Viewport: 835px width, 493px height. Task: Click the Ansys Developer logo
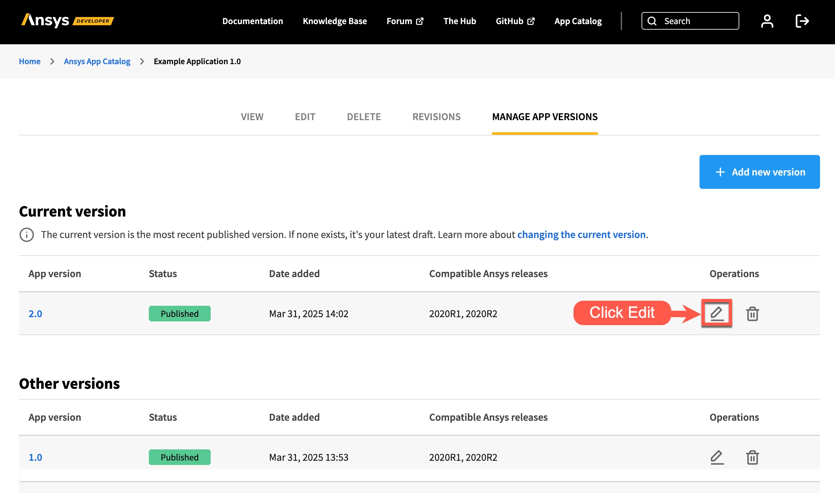(x=67, y=21)
